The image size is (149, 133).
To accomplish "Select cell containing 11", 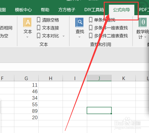I will tap(26, 84).
